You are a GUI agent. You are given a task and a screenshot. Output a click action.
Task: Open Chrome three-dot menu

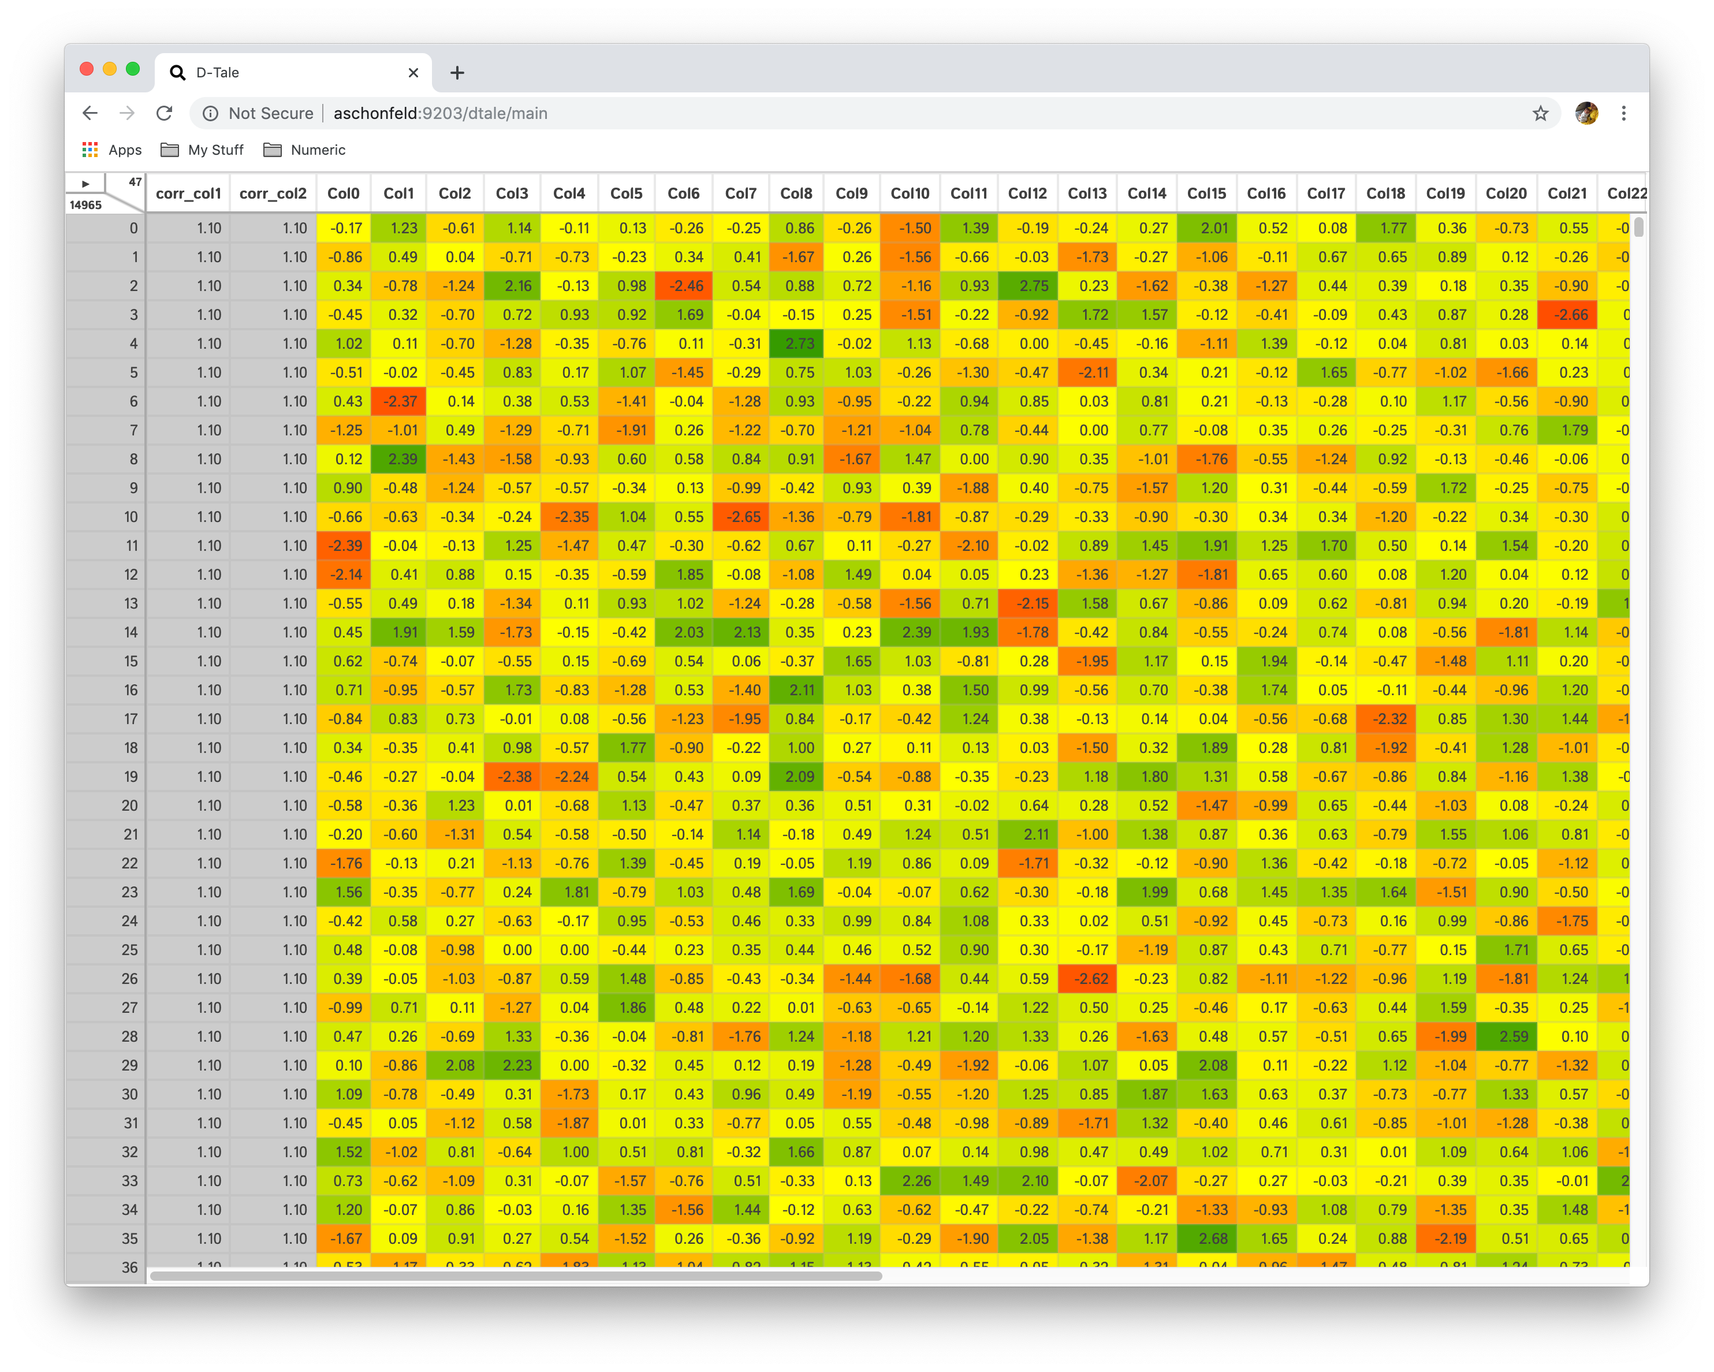(x=1623, y=113)
